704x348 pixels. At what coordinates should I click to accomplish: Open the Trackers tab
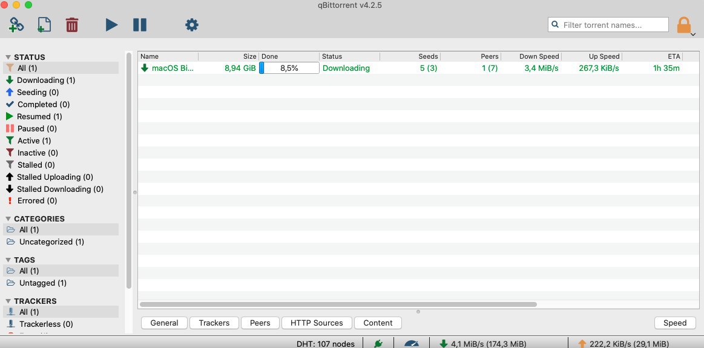click(x=214, y=323)
